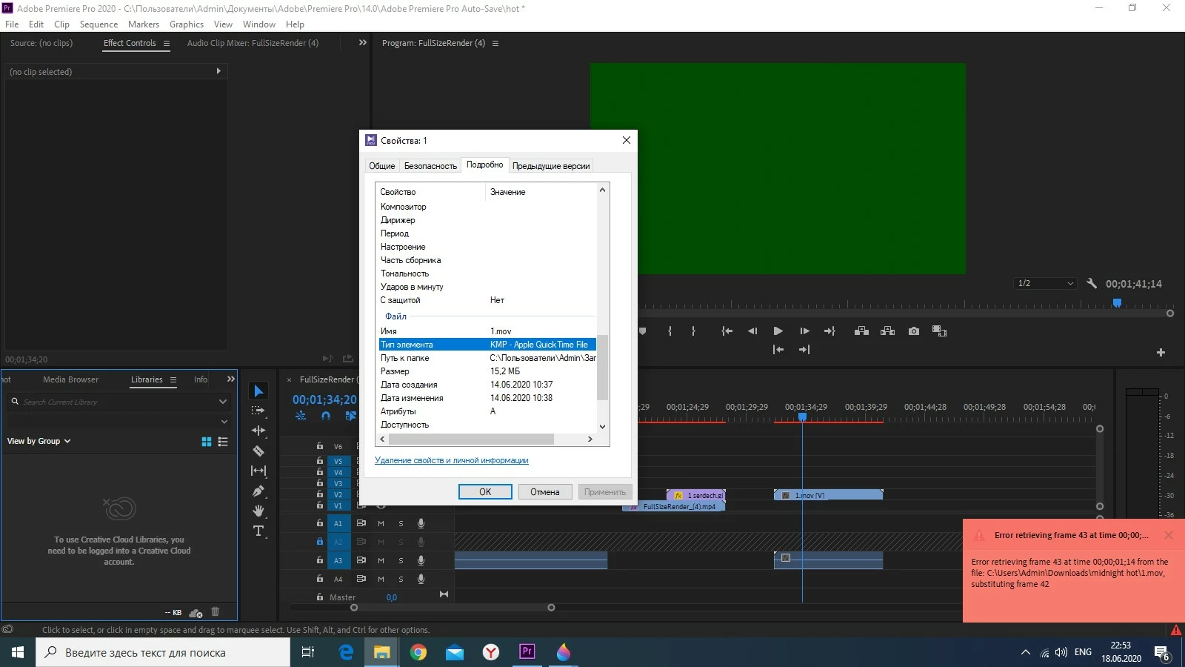The image size is (1185, 667).
Task: Click the cloud sync status icon
Action: tap(196, 613)
